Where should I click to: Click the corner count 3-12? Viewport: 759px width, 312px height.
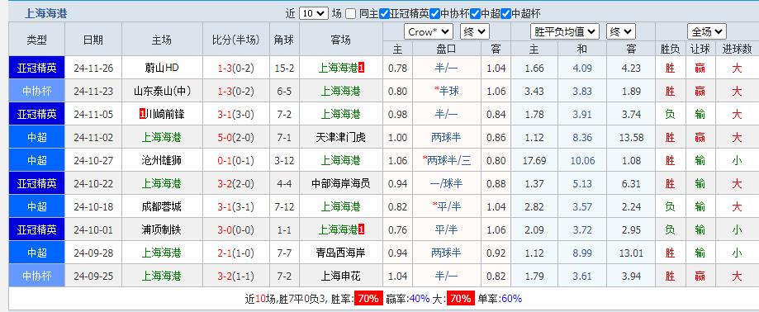pos(284,161)
